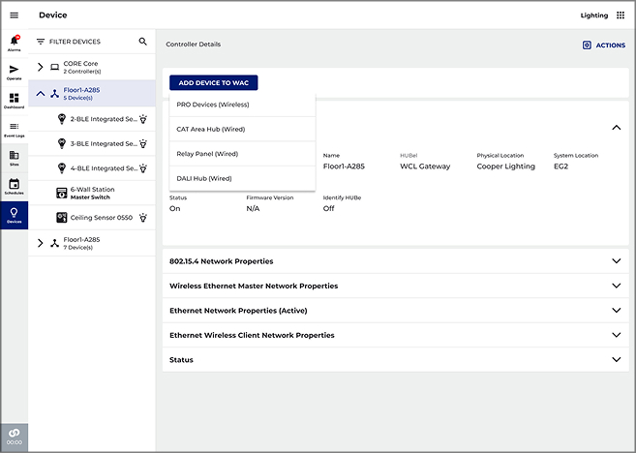The width and height of the screenshot is (636, 453).
Task: Select Devices in the sidebar
Action: tap(15, 215)
